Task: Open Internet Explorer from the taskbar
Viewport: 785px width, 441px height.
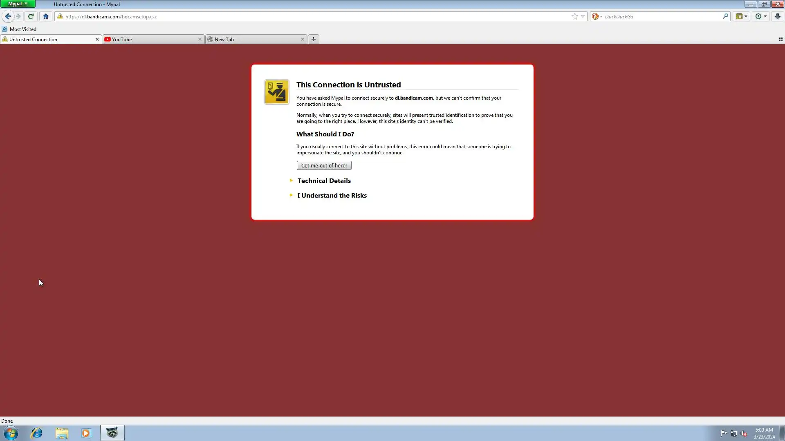Action: tap(37, 433)
